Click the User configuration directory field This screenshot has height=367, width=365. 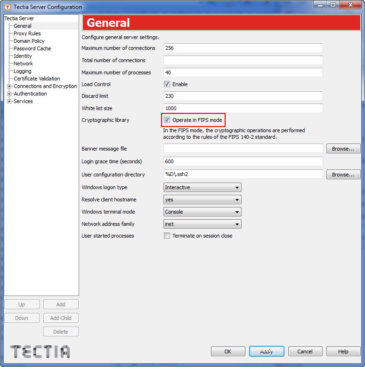tap(243, 174)
